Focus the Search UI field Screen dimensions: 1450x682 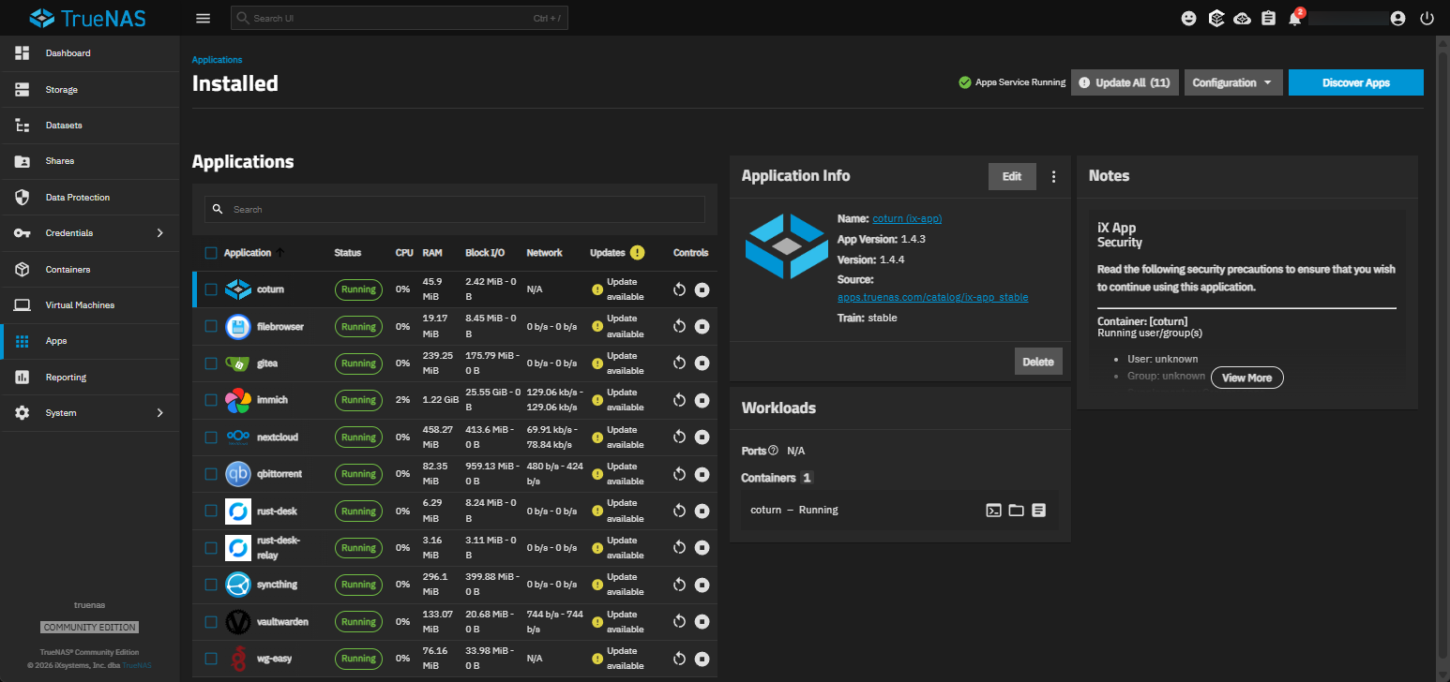pyautogui.click(x=400, y=18)
